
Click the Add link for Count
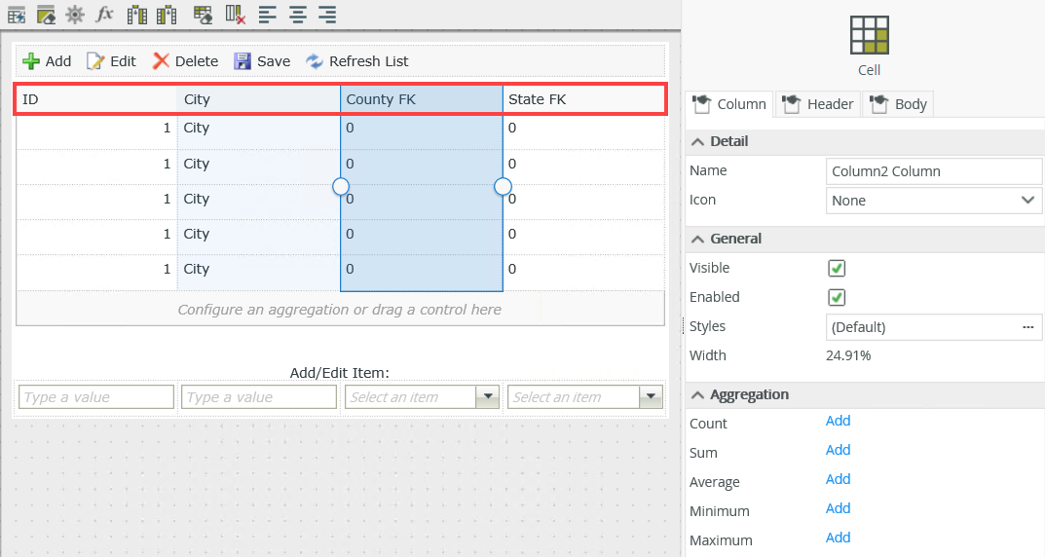pyautogui.click(x=838, y=421)
